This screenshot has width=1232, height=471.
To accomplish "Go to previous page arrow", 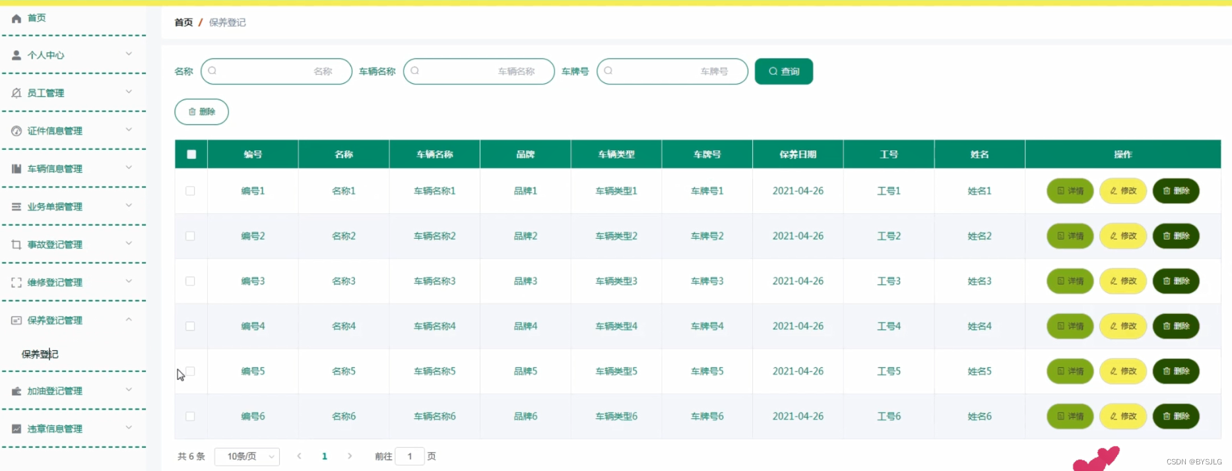I will [x=300, y=456].
